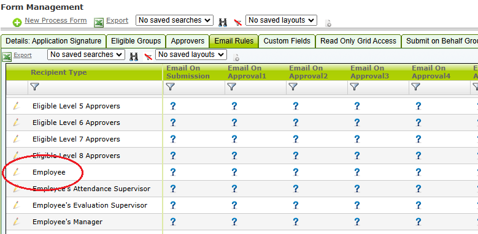Click the inner grid binoculars search icon
The image size is (478, 234).
[x=134, y=56]
